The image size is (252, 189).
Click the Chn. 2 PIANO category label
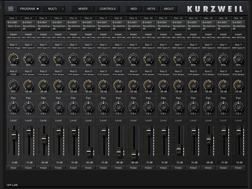click(x=29, y=167)
